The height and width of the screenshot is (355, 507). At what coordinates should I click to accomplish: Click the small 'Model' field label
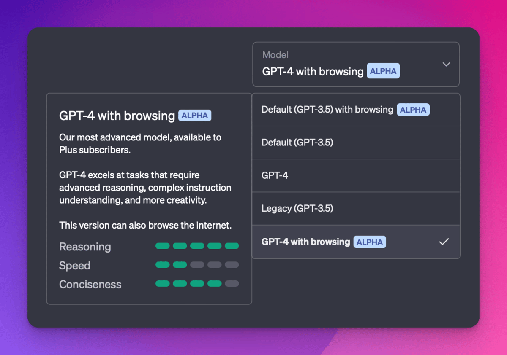point(275,55)
